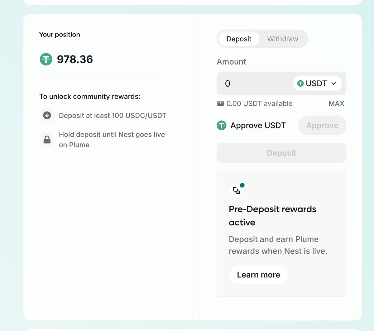Click the 'Your position' heading
Image resolution: width=374 pixels, height=331 pixels.
(x=60, y=35)
